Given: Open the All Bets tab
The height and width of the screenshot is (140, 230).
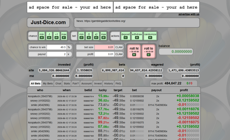Looking at the screenshot, I should pyautogui.click(x=35, y=83).
